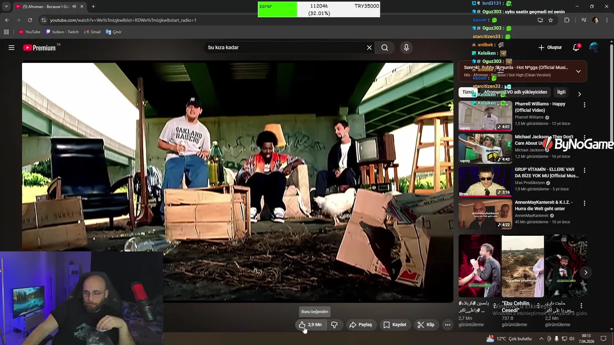Go back with browser back arrow
This screenshot has width=614, height=345.
point(7,20)
